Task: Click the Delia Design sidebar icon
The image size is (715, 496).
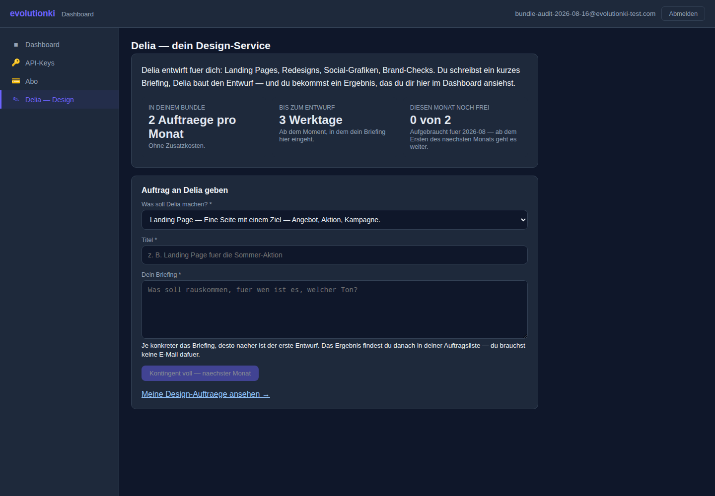Action: (x=16, y=99)
